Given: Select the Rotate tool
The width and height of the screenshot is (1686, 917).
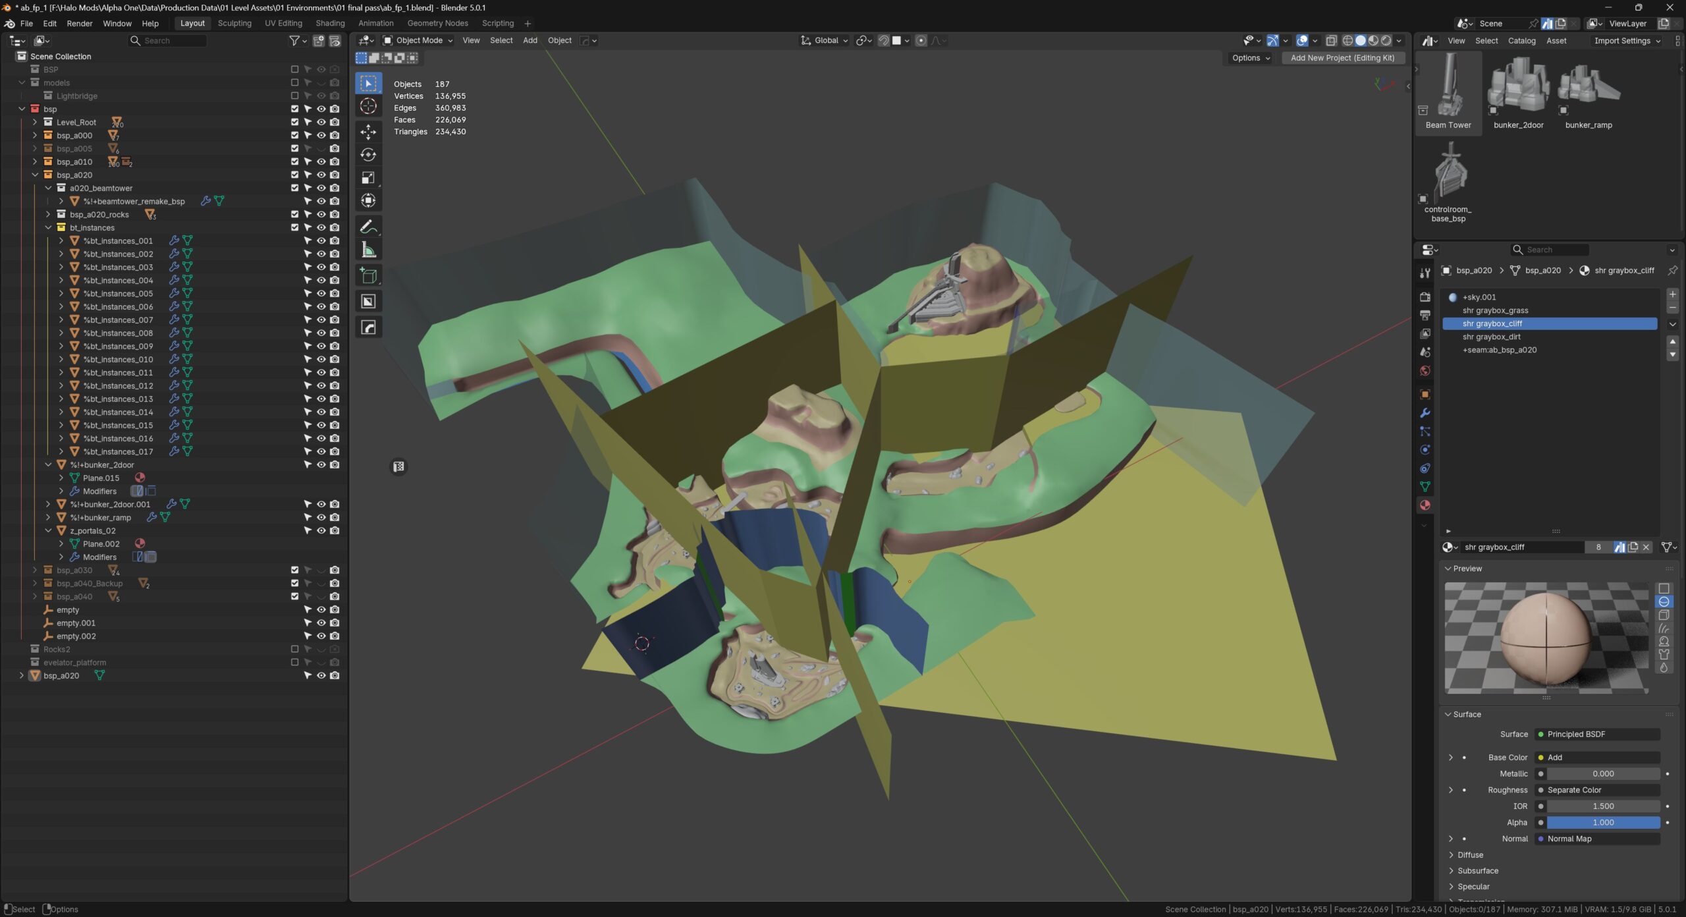Looking at the screenshot, I should (x=368, y=155).
